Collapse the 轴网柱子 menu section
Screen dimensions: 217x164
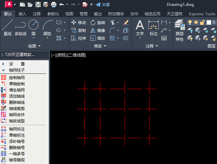click(x=4, y=70)
